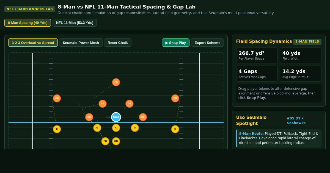Select the blue USO player token

pyautogui.click(x=116, y=117)
